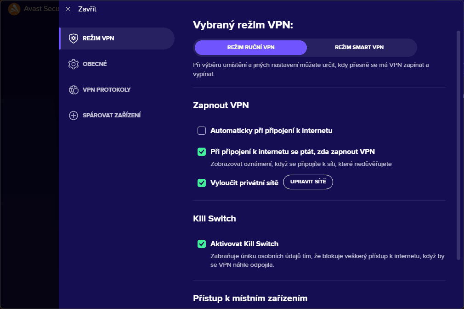Screen dimensions: 464x309
Task: Click the globe icon beside VPN Protokoly
Action: 73,90
